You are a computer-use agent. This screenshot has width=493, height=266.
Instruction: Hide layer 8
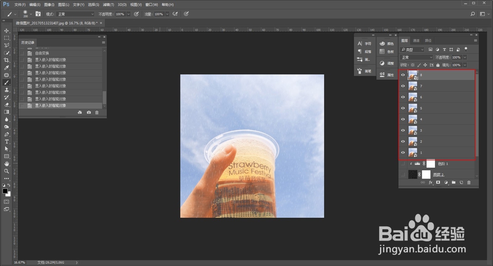pyautogui.click(x=403, y=75)
